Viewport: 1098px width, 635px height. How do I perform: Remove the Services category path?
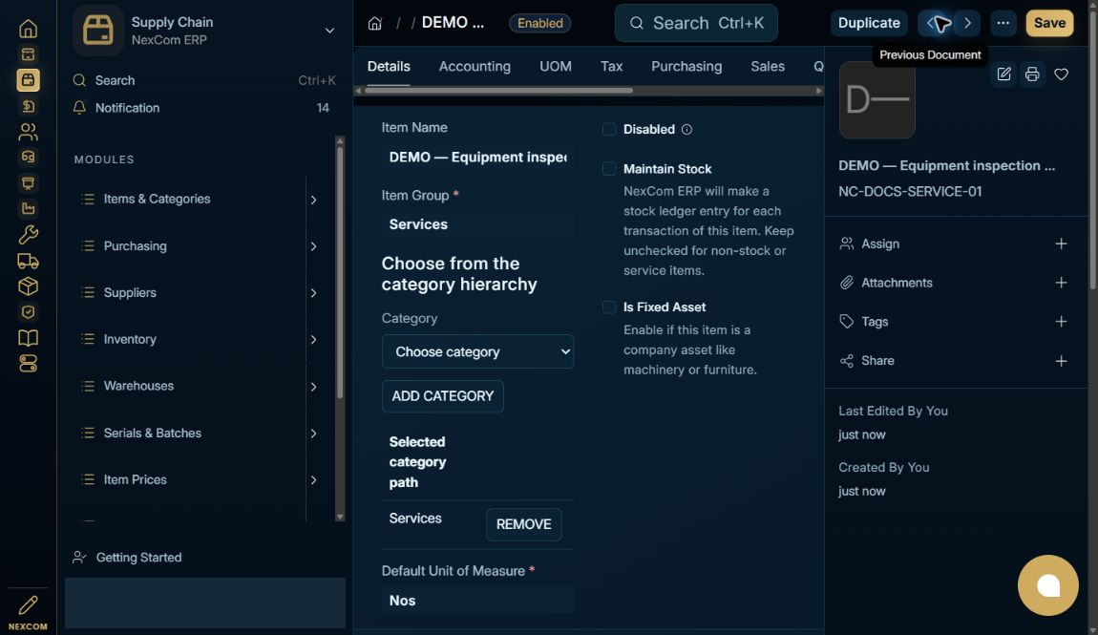(524, 524)
